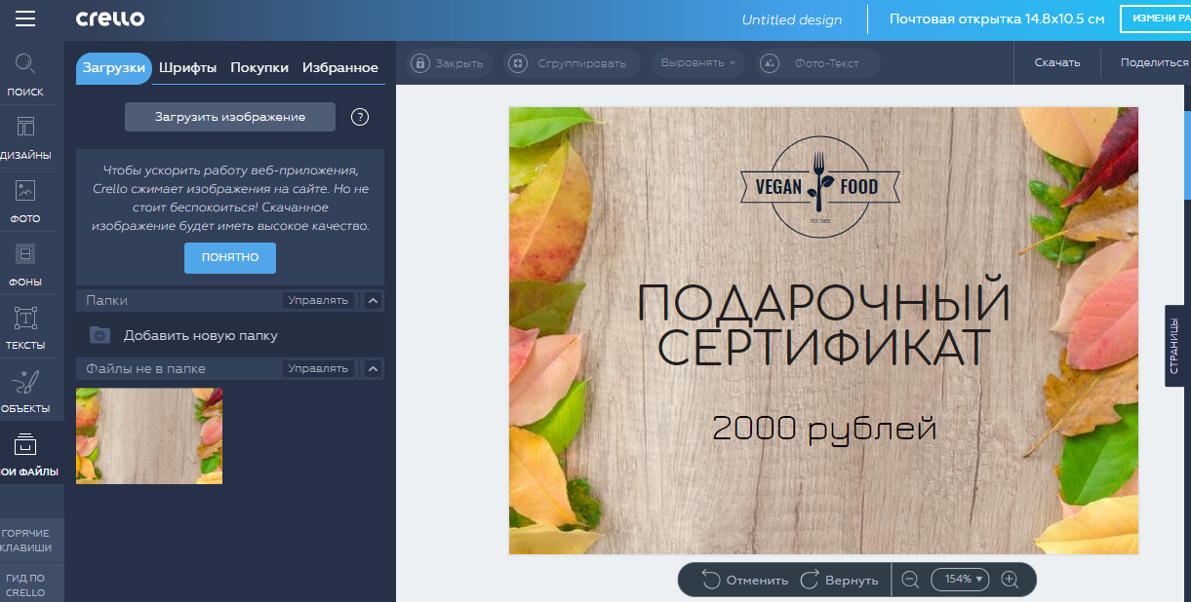1191x602 pixels.
Task: Zoom out with the minus magnifier
Action: (x=910, y=580)
